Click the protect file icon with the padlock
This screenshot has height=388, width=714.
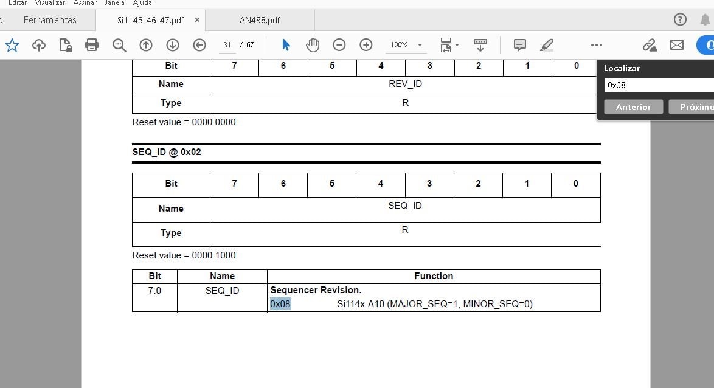(x=66, y=45)
